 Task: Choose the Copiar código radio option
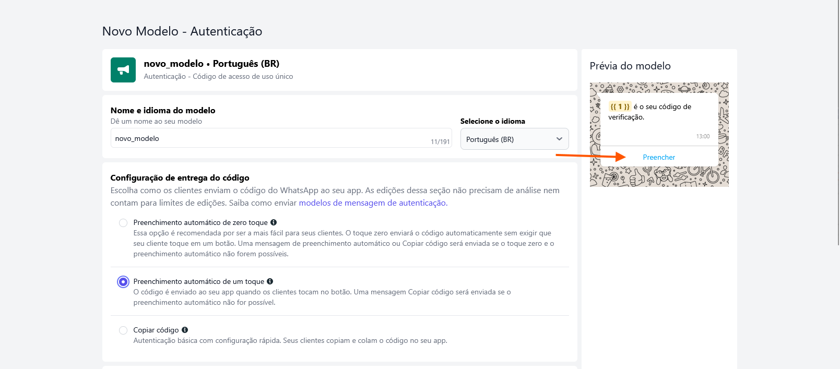(123, 330)
